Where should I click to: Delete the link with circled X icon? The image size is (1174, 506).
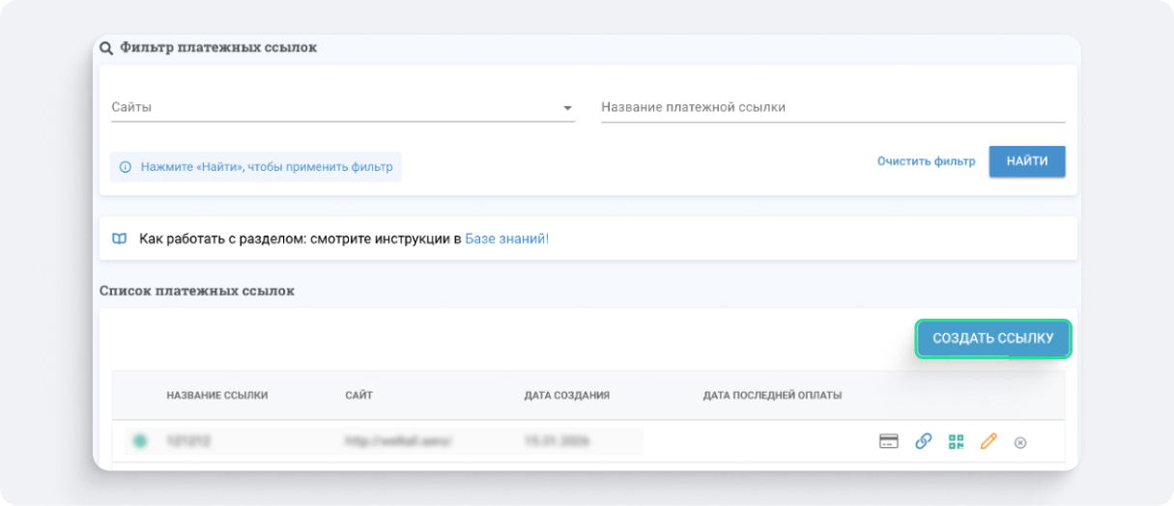[1019, 442]
